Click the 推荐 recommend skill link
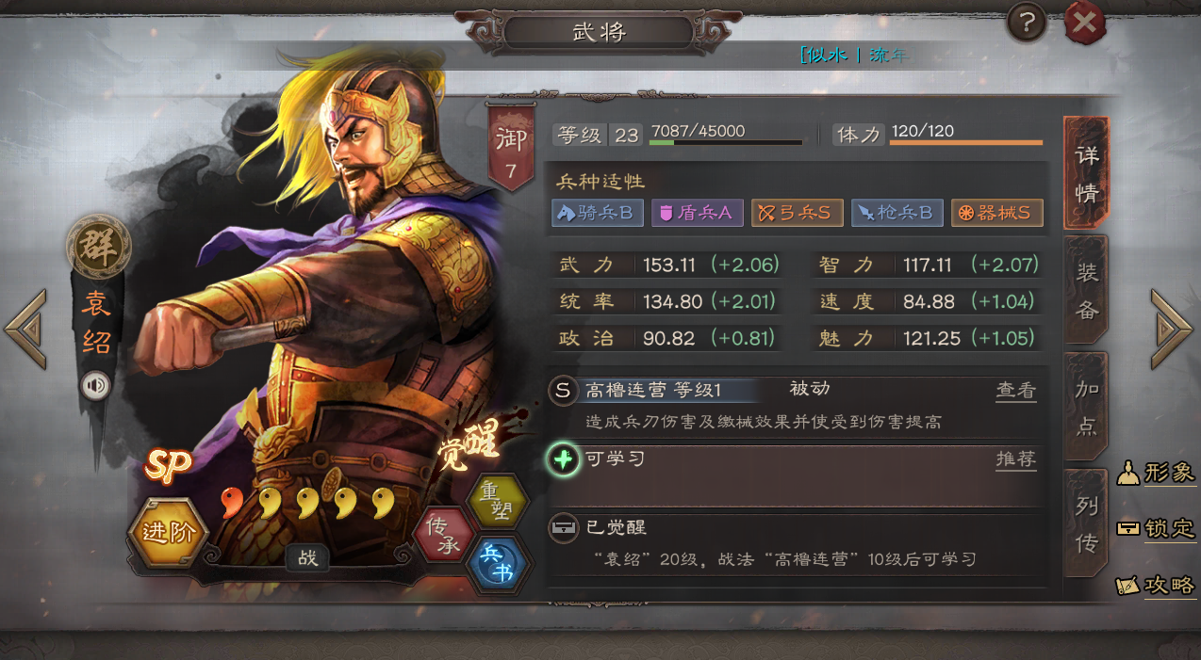Screen dimensions: 1201x660 point(1016,459)
